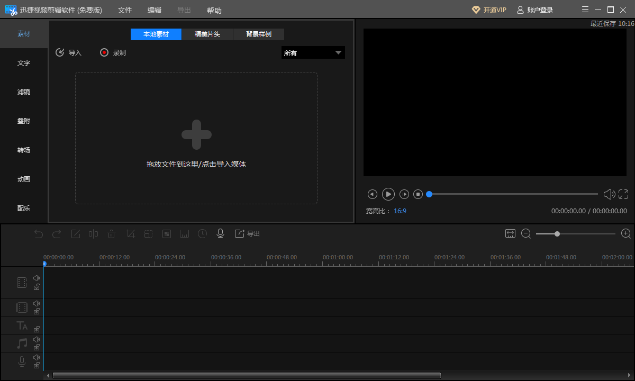The height and width of the screenshot is (381, 635).
Task: Mute the music track audio
Action: [x=37, y=339]
